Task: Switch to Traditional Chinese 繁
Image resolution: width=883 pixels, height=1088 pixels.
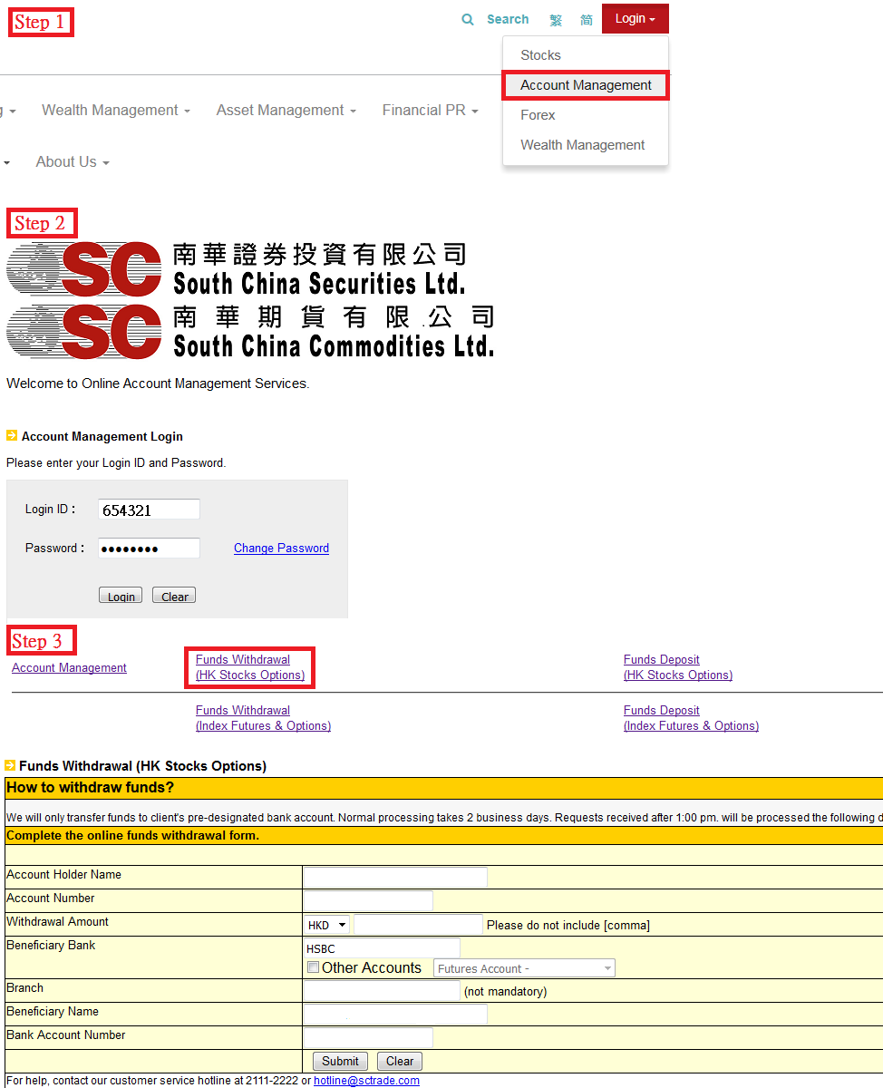Action: (x=556, y=20)
